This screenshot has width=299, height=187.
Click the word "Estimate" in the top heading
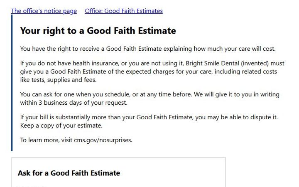click(x=157, y=31)
